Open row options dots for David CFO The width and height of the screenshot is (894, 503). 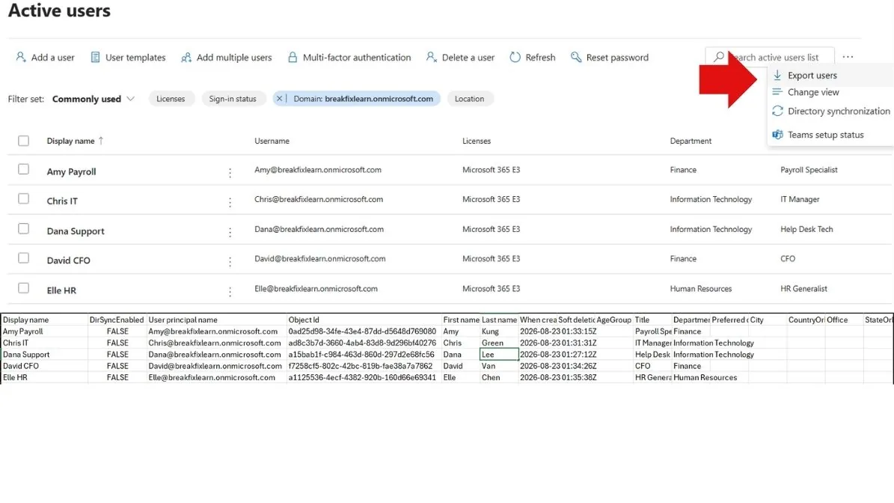(x=230, y=262)
